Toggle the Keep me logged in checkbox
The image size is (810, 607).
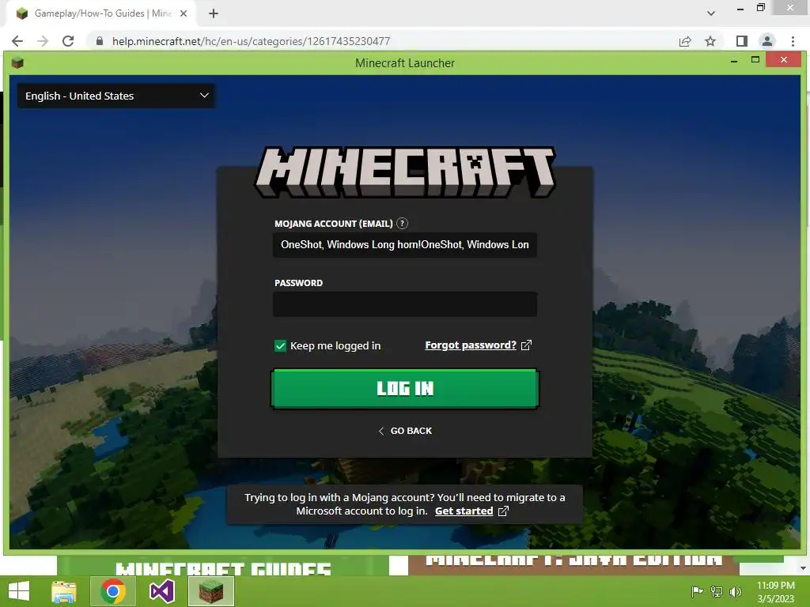[280, 346]
